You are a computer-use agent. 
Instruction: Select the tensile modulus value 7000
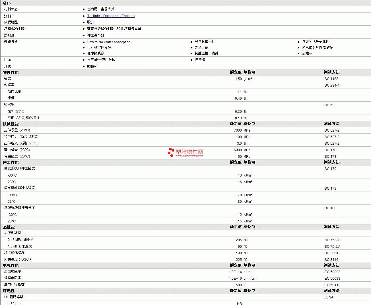(x=238, y=130)
